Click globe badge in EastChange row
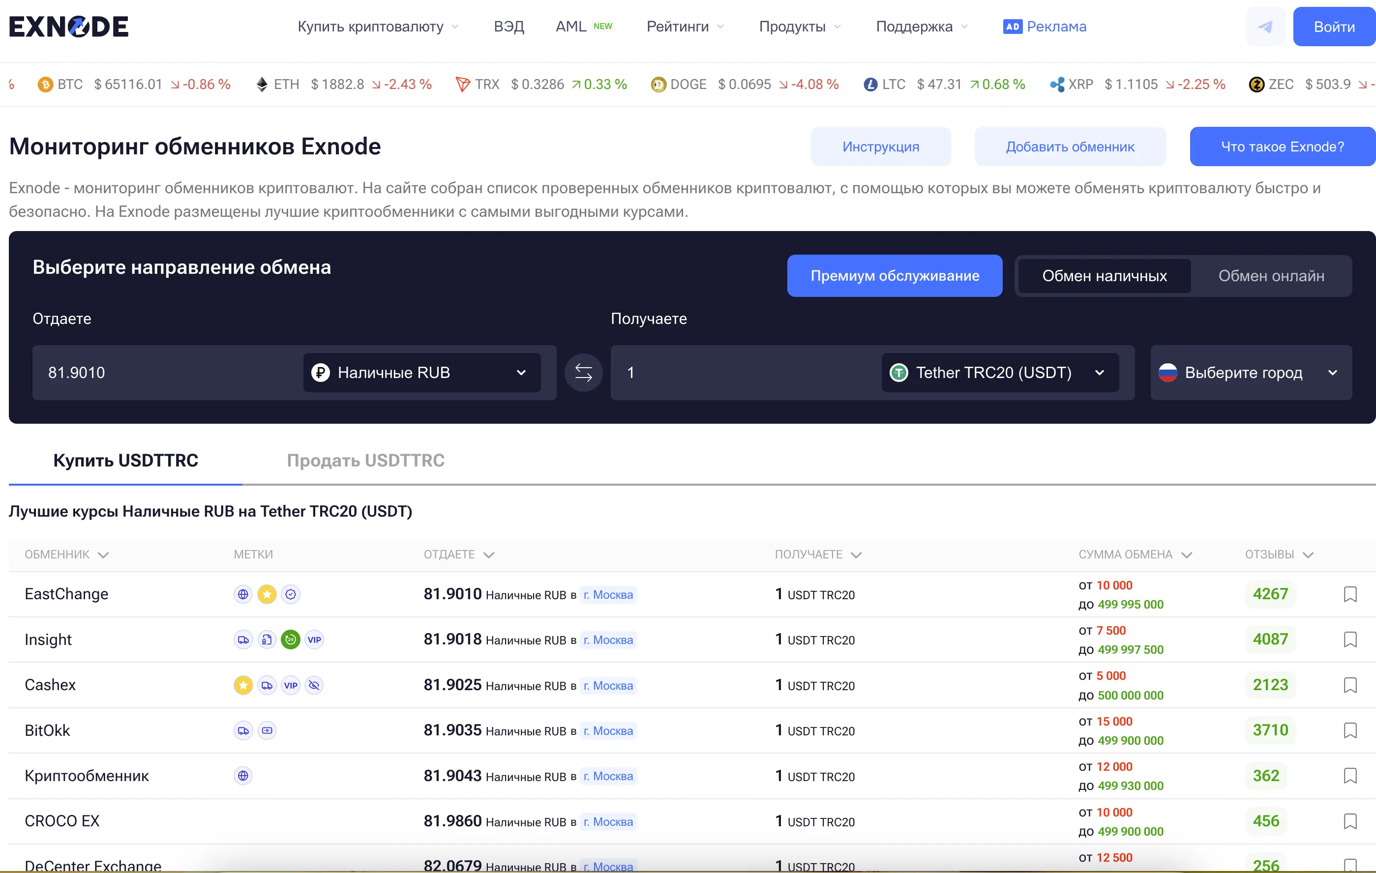 (243, 594)
